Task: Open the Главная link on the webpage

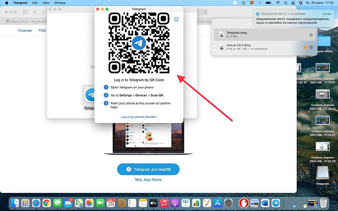Action: tap(25, 30)
